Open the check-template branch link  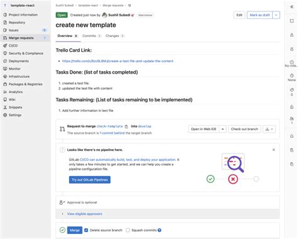(x=109, y=126)
